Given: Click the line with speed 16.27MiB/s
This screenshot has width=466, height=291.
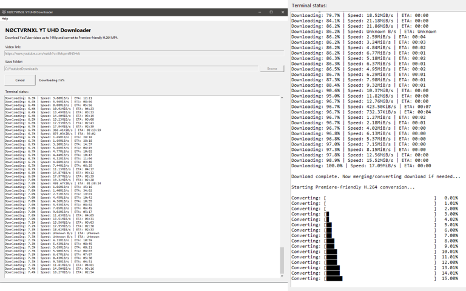Looking at the screenshot, I should 49,272.
